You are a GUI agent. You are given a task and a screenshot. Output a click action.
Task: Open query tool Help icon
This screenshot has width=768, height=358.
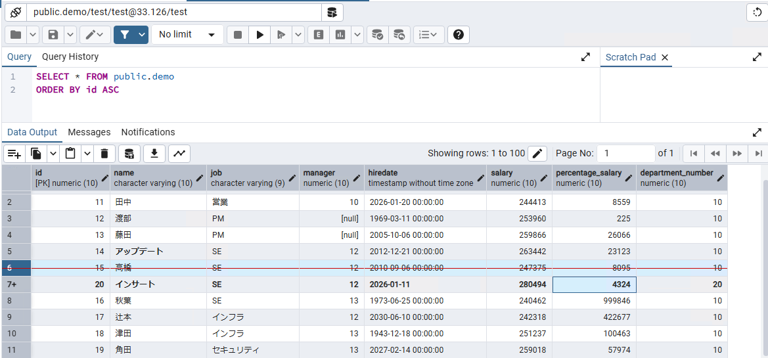(458, 35)
